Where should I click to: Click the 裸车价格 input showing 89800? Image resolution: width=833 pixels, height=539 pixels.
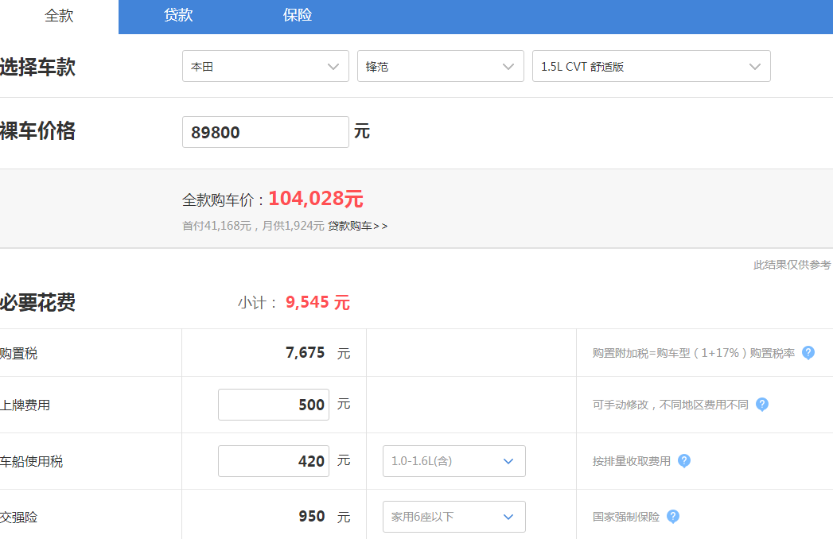tap(266, 132)
